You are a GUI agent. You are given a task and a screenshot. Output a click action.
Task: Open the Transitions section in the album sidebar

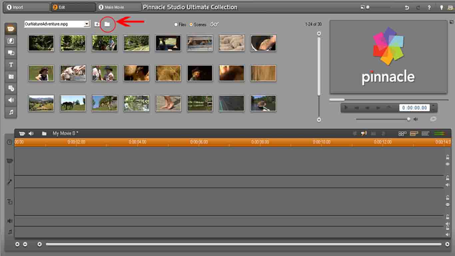click(x=11, y=41)
